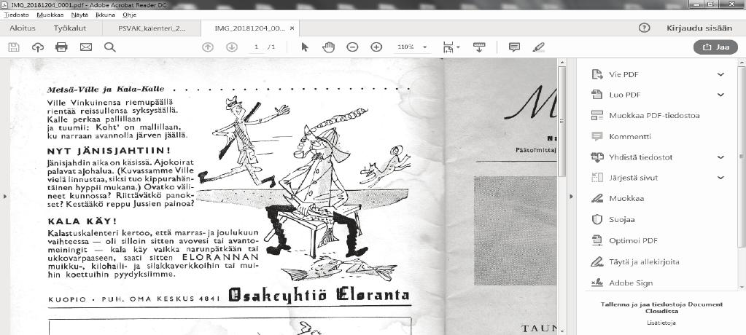Select the highlighter pen tool
The height and width of the screenshot is (335, 746).
pyautogui.click(x=538, y=47)
